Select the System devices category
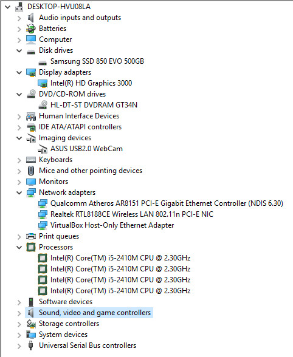The height and width of the screenshot is (357, 293). (63, 335)
